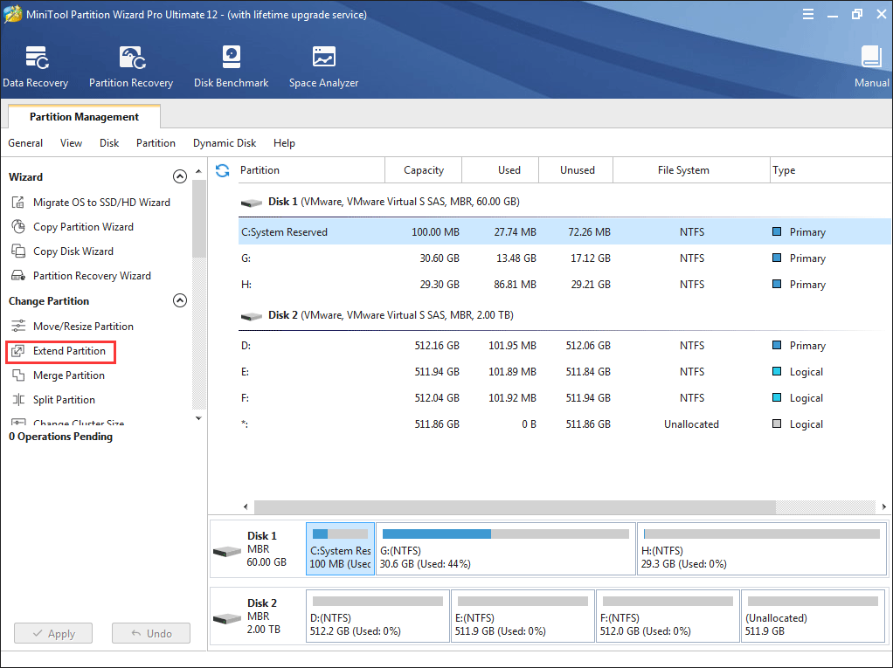Click up arrow of sidebar scrollbar
The height and width of the screenshot is (668, 893).
point(198,171)
